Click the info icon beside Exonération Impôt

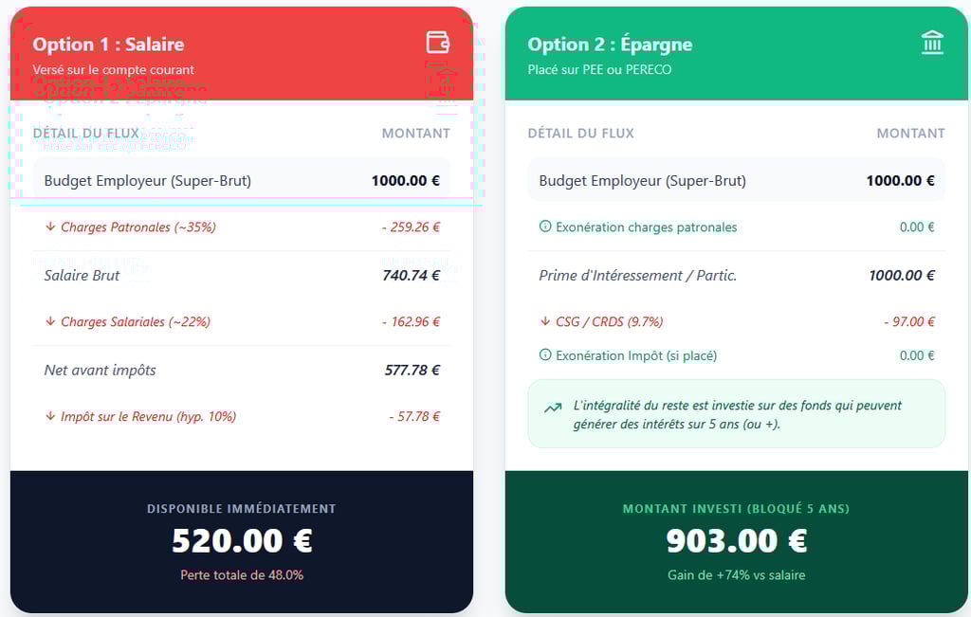545,355
